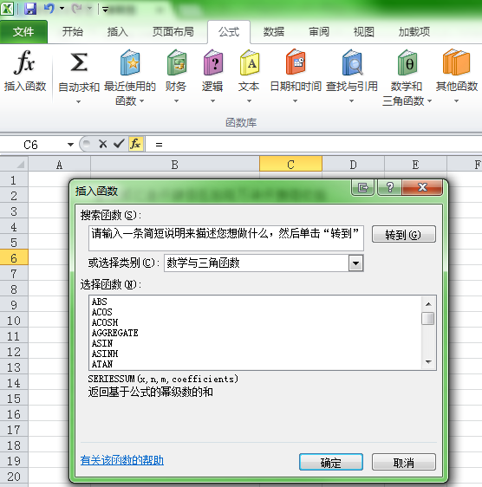Screen dimensions: 482x487
Task: Select ACOS in the function list
Action: coord(102,312)
